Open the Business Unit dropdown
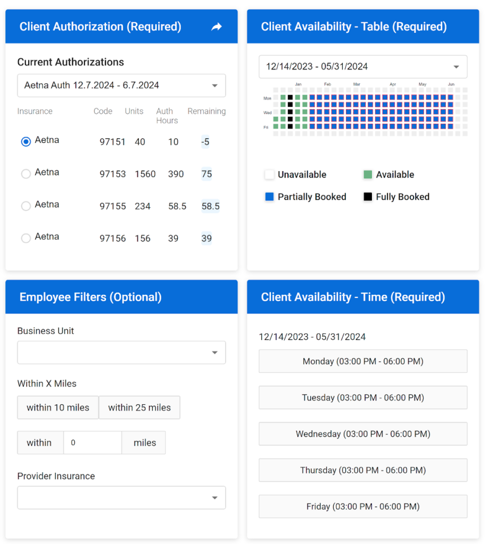488x544 pixels. click(121, 352)
